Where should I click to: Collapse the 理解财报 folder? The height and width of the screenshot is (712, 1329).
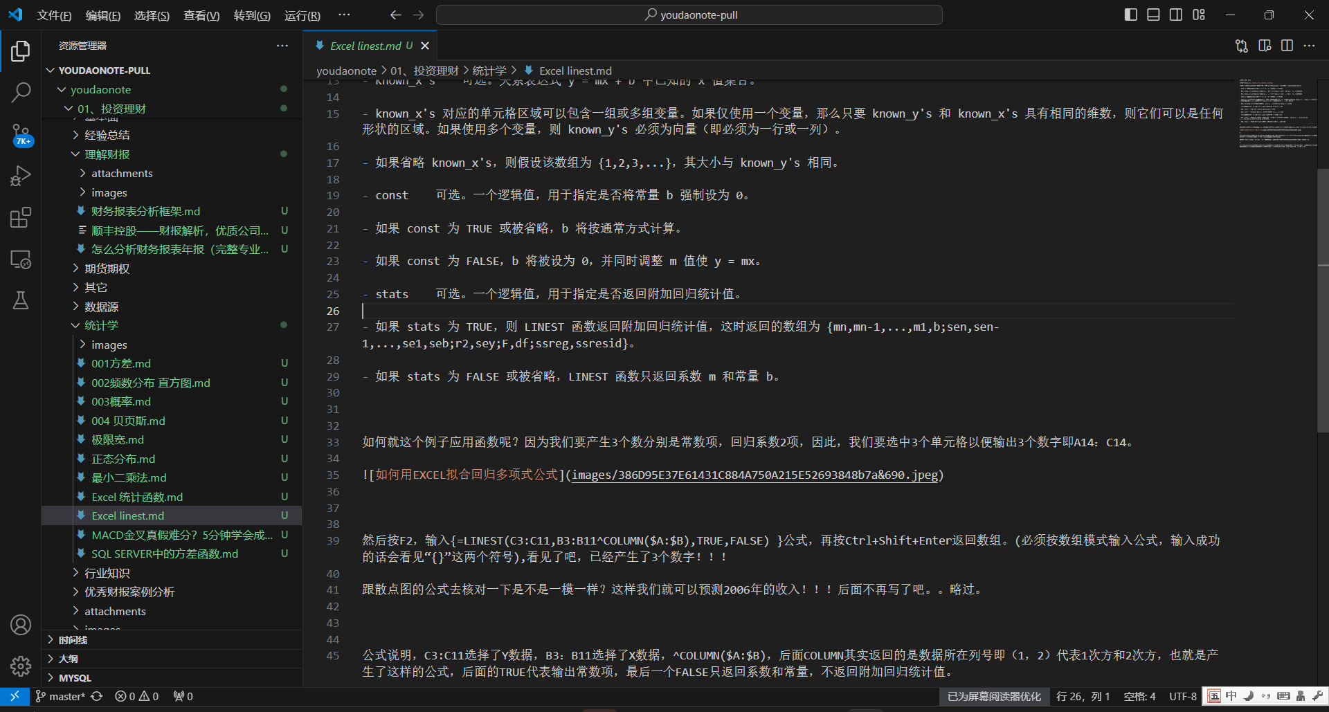(x=172, y=154)
